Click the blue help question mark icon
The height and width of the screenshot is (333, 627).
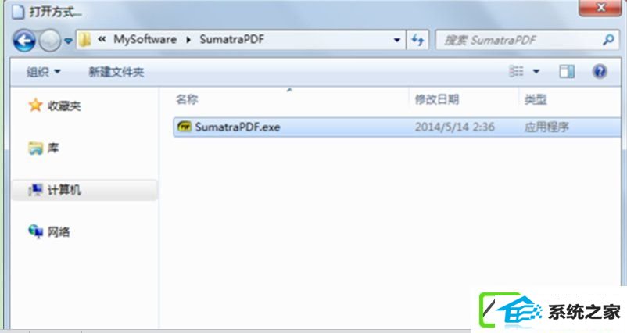(x=600, y=72)
